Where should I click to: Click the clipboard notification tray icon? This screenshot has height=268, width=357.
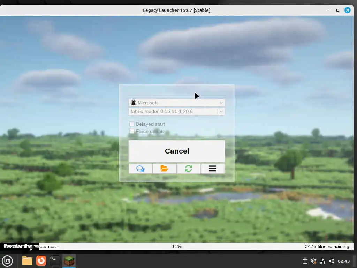(305, 261)
